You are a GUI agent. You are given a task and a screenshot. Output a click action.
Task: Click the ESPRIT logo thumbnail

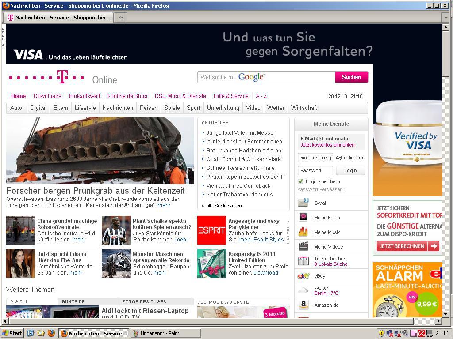click(211, 230)
